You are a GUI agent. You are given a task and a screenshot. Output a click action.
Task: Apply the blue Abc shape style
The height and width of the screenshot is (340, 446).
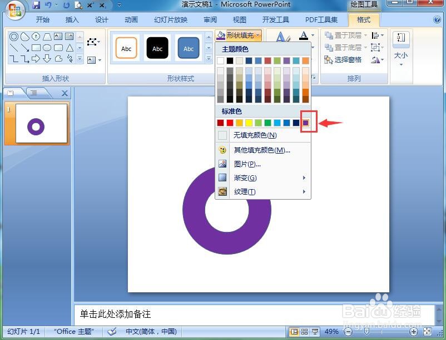(189, 48)
